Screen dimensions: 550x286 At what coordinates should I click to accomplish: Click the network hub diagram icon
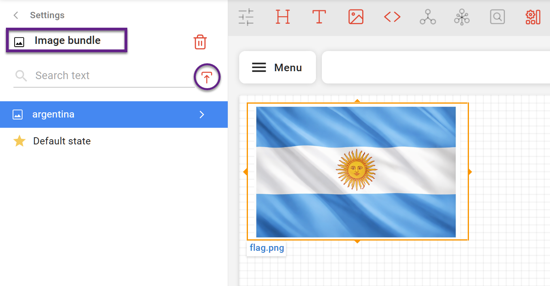pos(461,17)
